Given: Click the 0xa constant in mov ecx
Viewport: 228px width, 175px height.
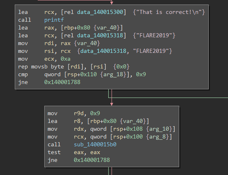Looking at the screenshot, I should click(x=66, y=59).
